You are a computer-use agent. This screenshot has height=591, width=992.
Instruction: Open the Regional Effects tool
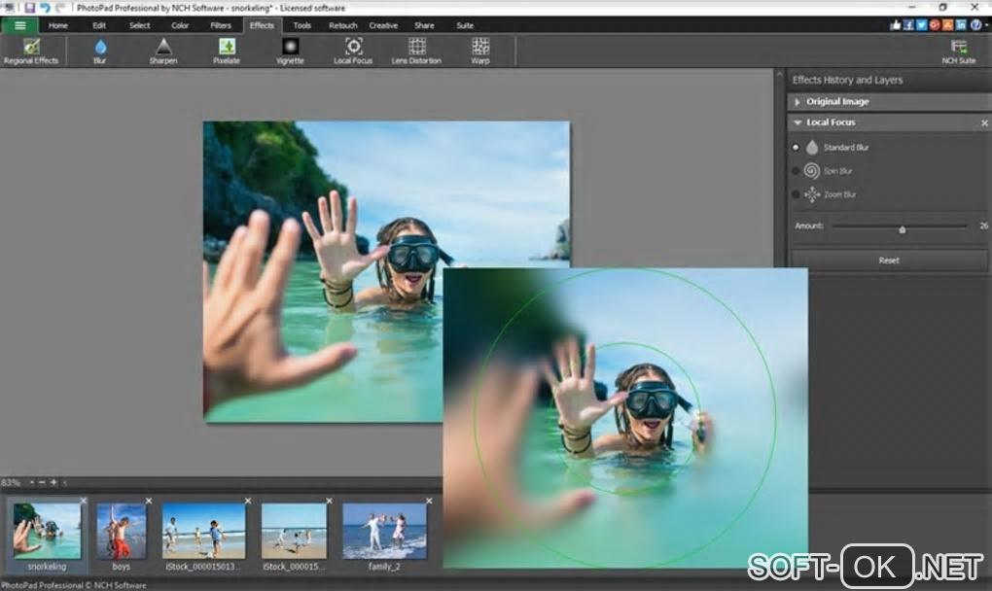(31, 52)
